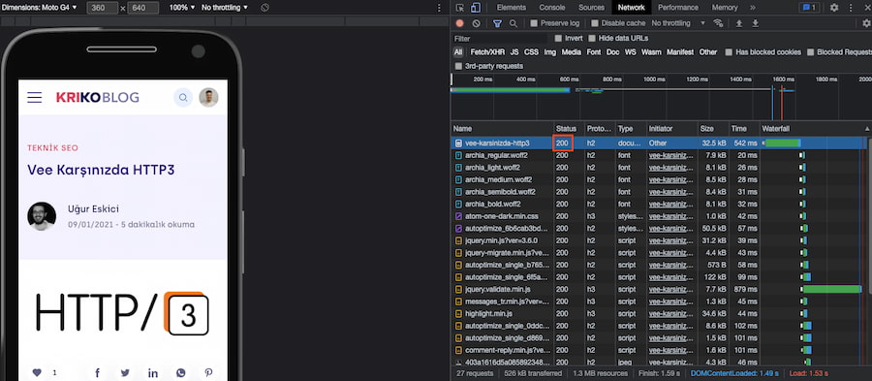Click the blog search magnifier icon

tap(183, 97)
